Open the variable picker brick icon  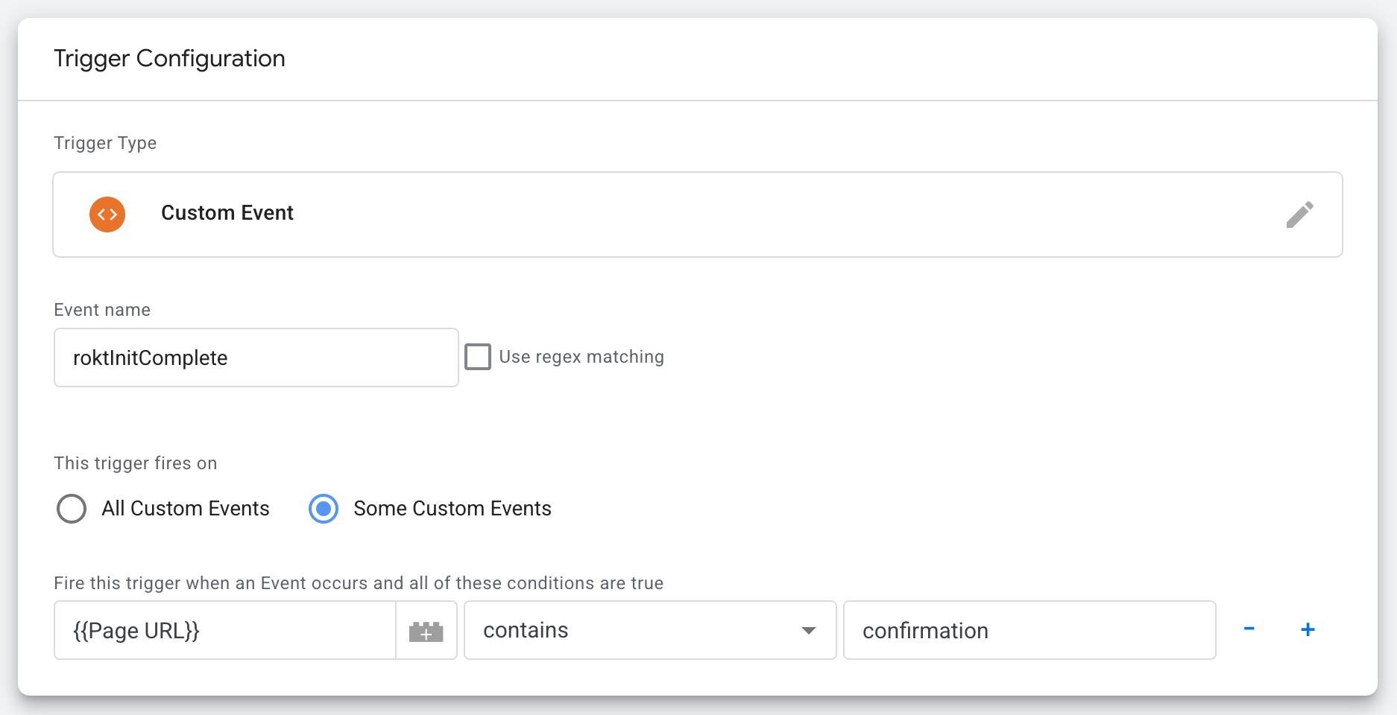[x=426, y=630]
